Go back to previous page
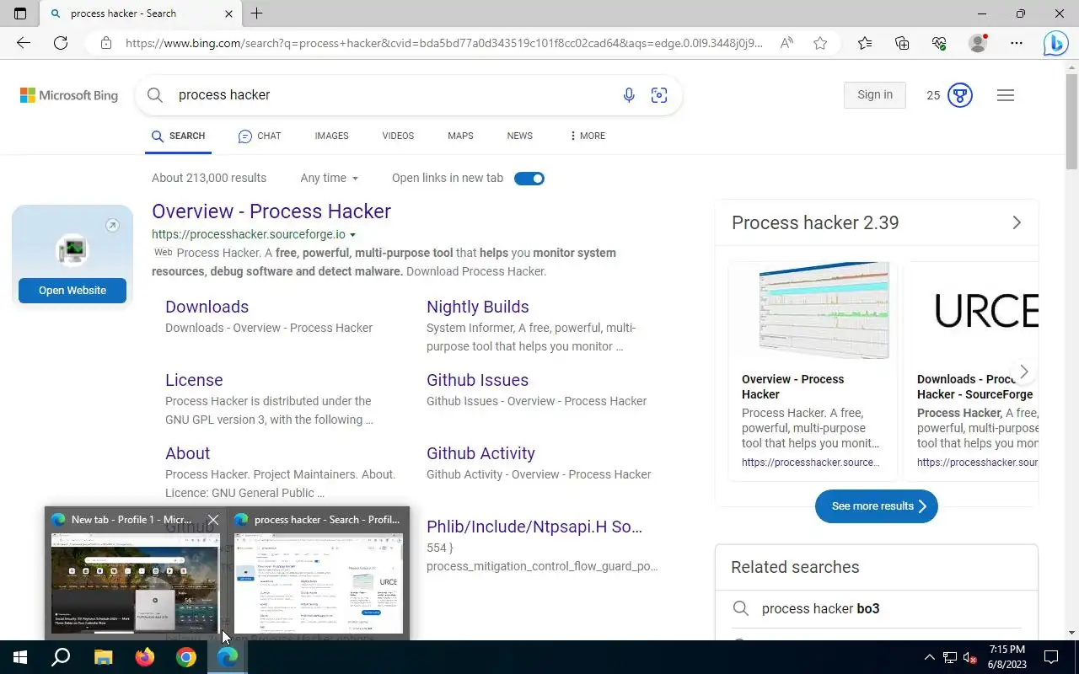This screenshot has width=1079, height=674. click(24, 43)
